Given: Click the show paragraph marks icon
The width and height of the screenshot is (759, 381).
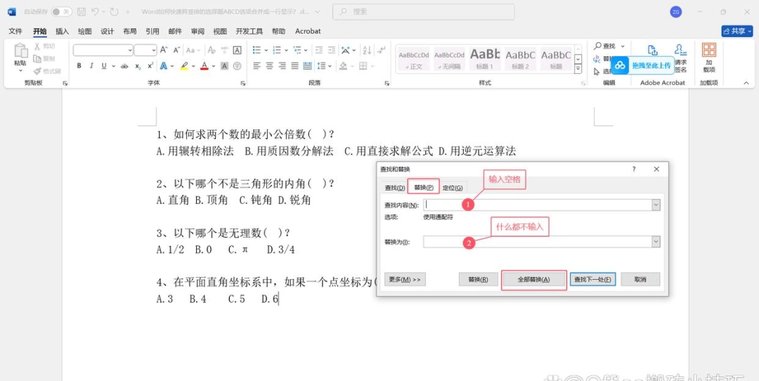Looking at the screenshot, I should 382,50.
